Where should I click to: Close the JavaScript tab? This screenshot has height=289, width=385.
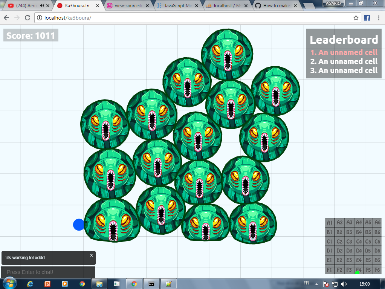pos(196,6)
